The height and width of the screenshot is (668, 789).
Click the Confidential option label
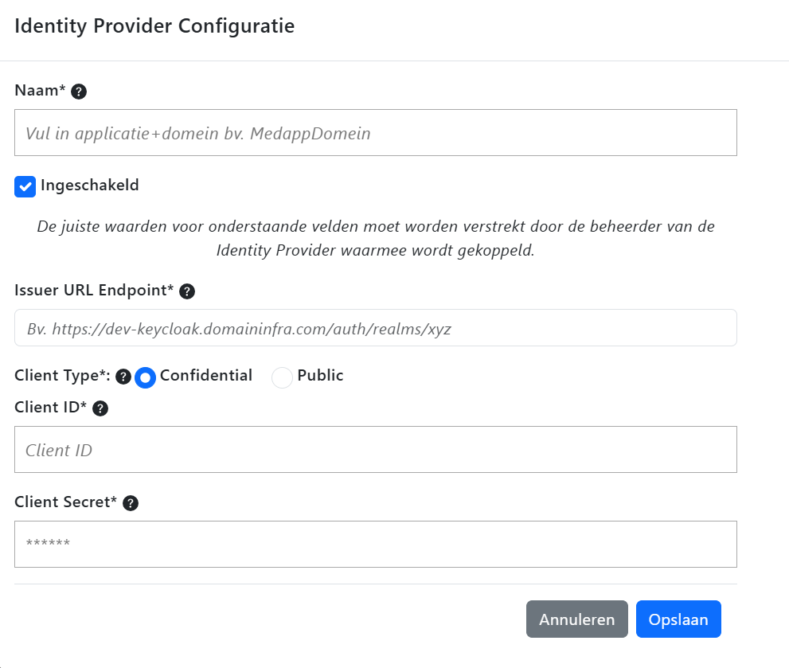click(x=206, y=376)
